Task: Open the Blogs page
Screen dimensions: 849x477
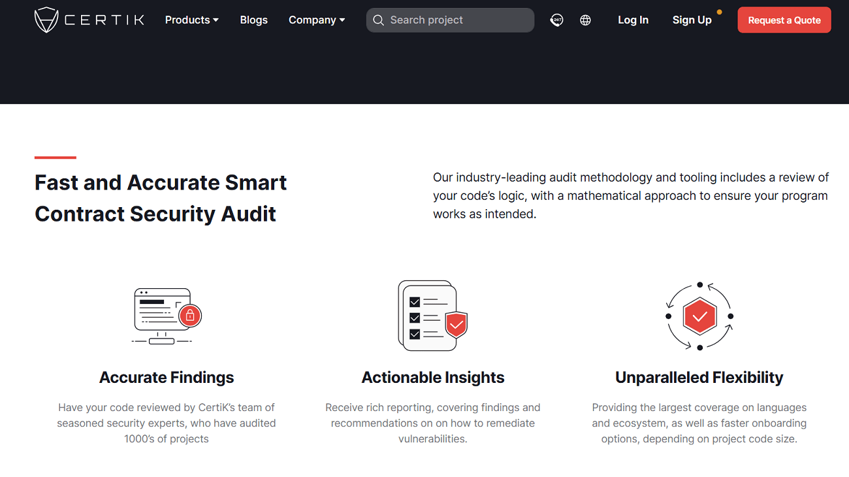Action: coord(253,20)
